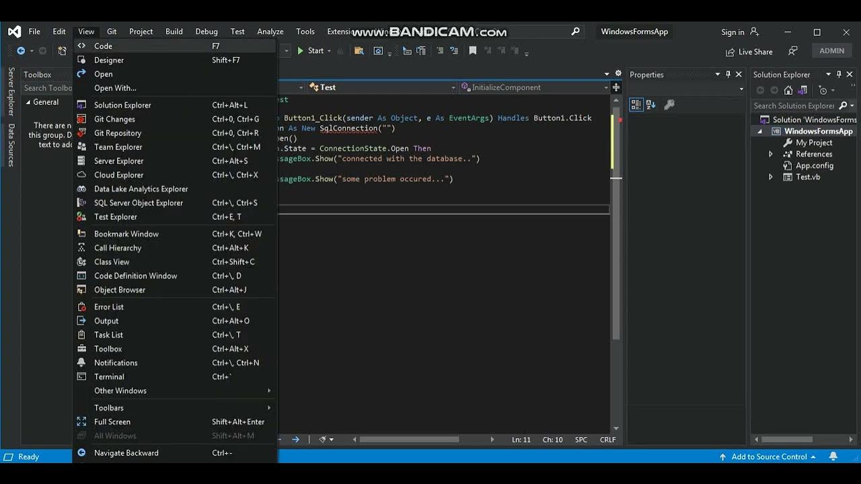Open the Analyze menu
Image resolution: width=861 pixels, height=484 pixels.
270,32
